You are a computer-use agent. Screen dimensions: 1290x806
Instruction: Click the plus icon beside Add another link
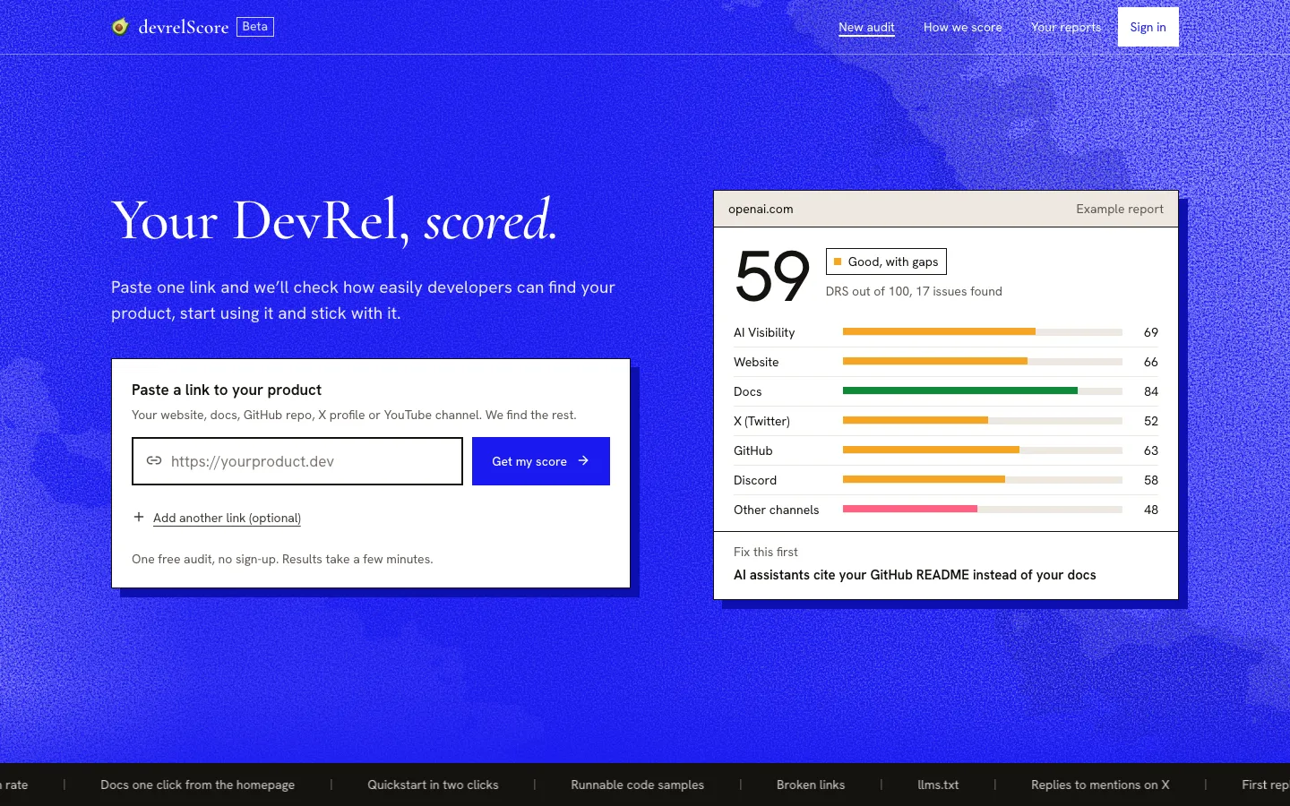point(139,517)
